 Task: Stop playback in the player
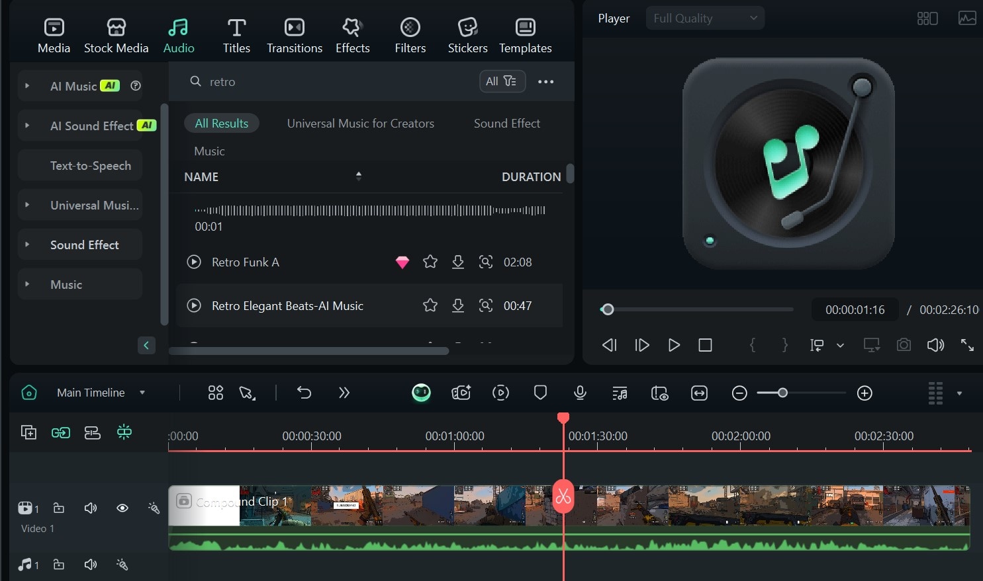coord(706,345)
